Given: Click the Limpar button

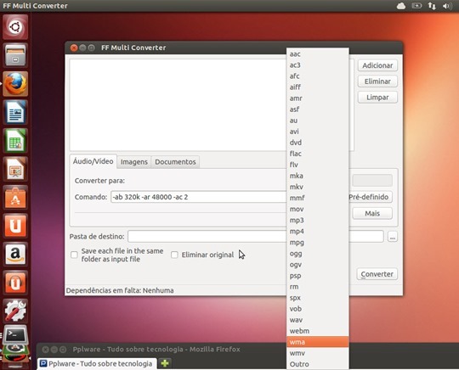Looking at the screenshot, I should pos(377,98).
